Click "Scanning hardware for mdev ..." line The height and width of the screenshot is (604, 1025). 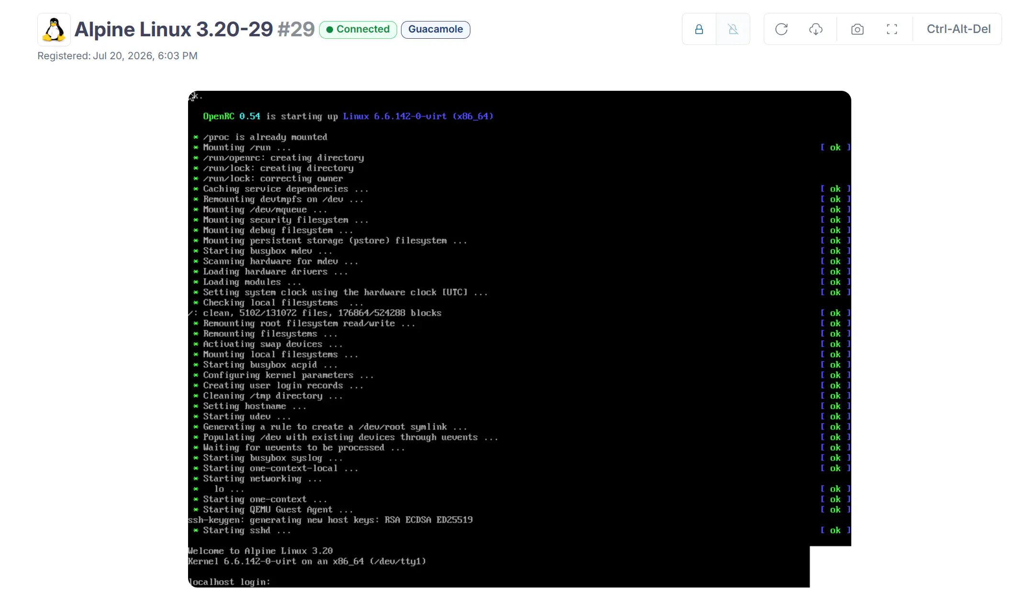[x=280, y=261]
